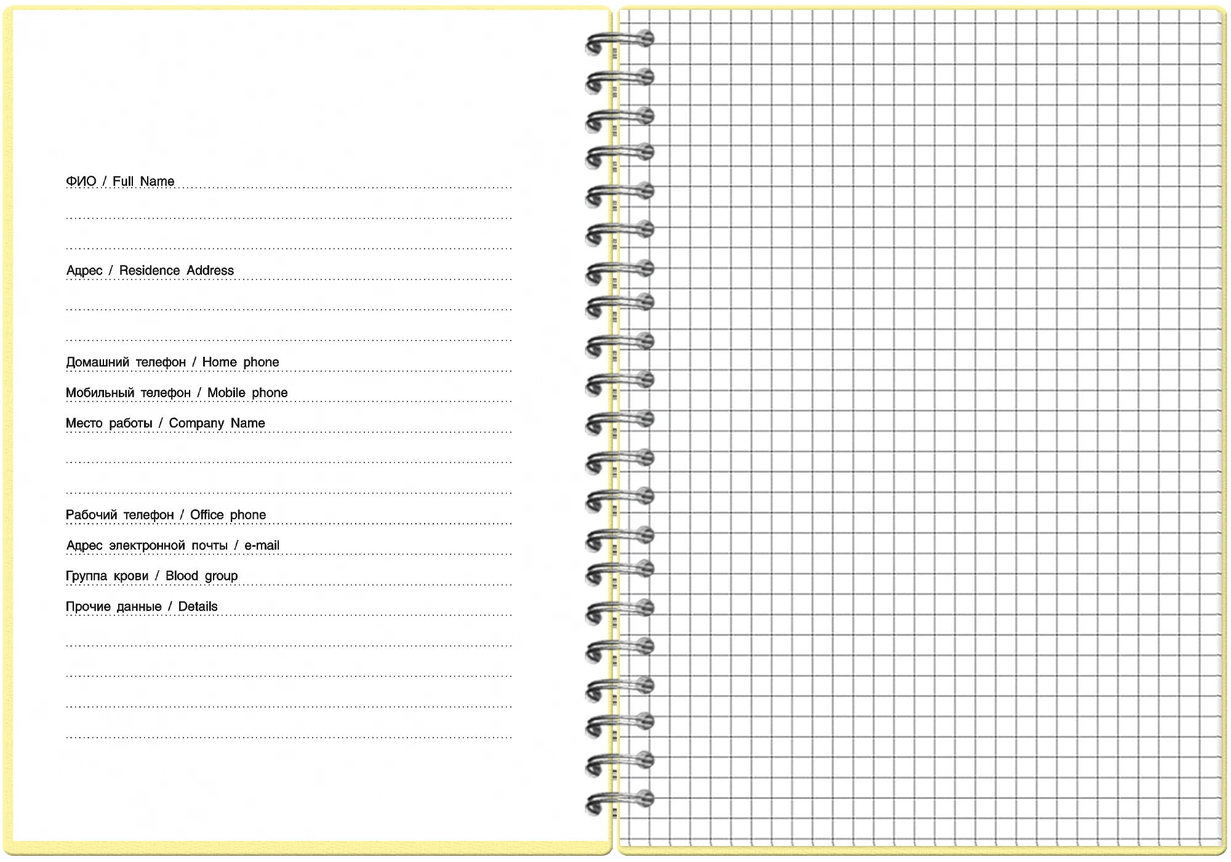The width and height of the screenshot is (1231, 862).
Task: Click the "Домашний телефон / Home phone" label
Action: pyautogui.click(x=172, y=362)
